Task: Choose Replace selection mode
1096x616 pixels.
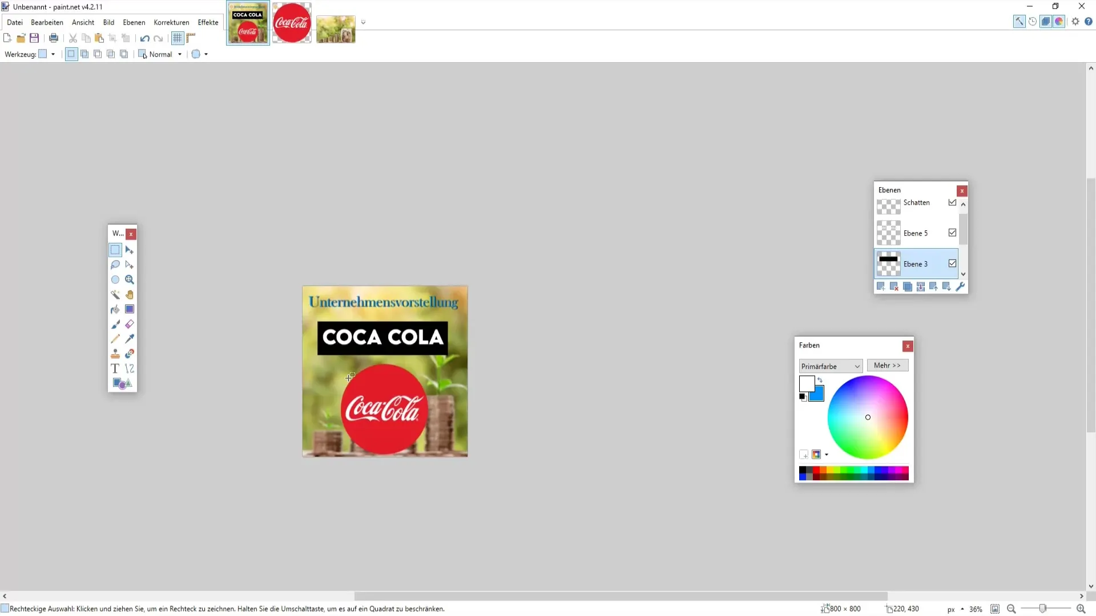Action: point(71,54)
